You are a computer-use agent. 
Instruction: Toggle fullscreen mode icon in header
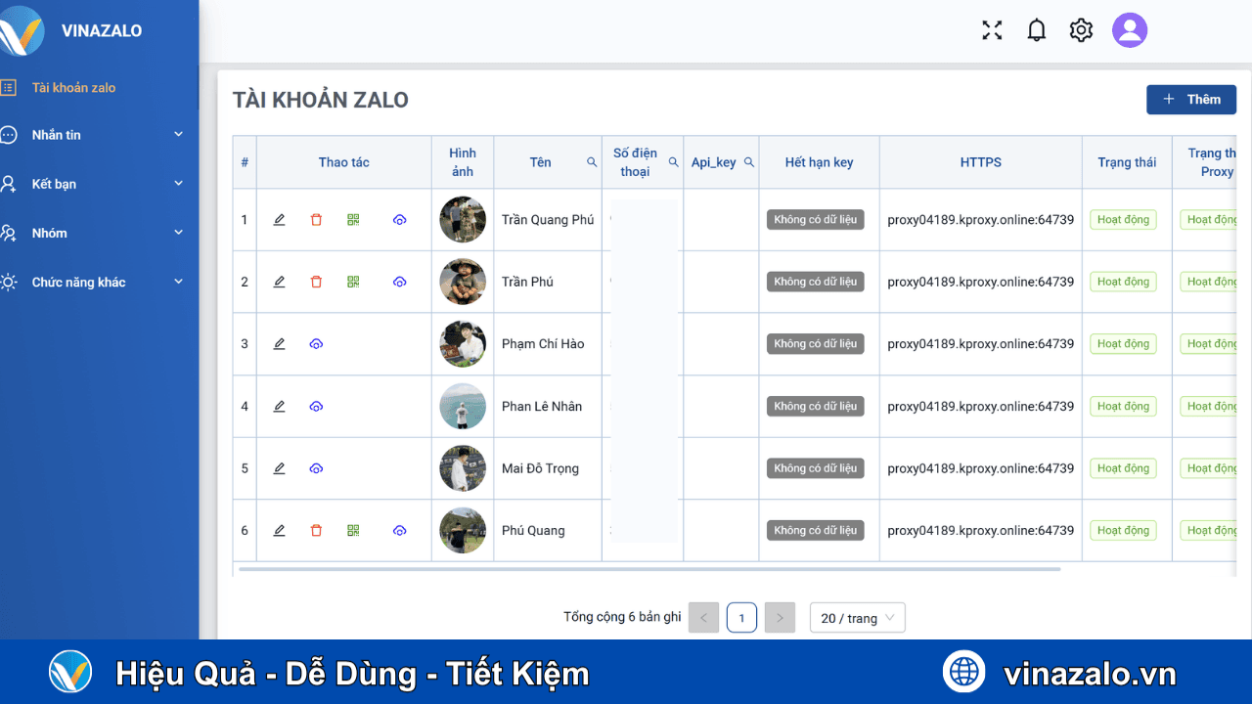coord(992,30)
